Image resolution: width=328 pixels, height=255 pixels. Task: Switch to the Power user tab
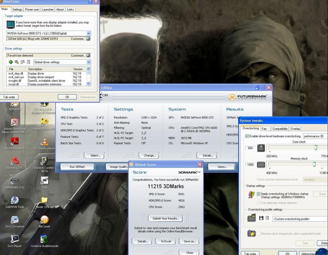point(32,9)
